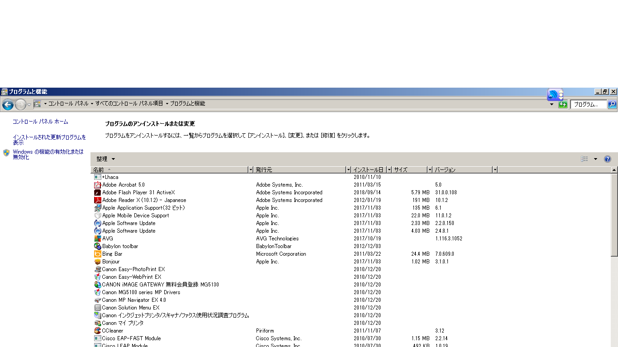618x347 pixels.
Task: Select the CCleaner program icon
Action: click(x=97, y=331)
